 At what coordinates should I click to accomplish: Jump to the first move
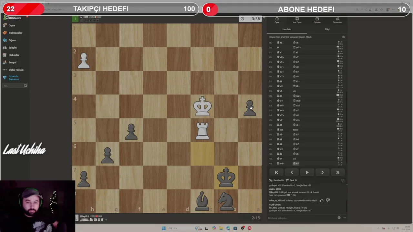point(277,172)
